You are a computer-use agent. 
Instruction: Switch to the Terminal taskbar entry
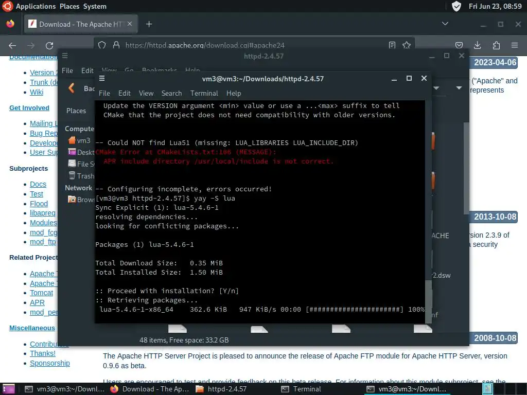click(302, 389)
